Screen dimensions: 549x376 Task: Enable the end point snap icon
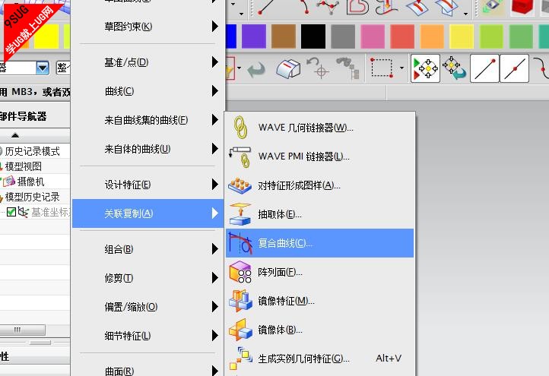click(484, 68)
